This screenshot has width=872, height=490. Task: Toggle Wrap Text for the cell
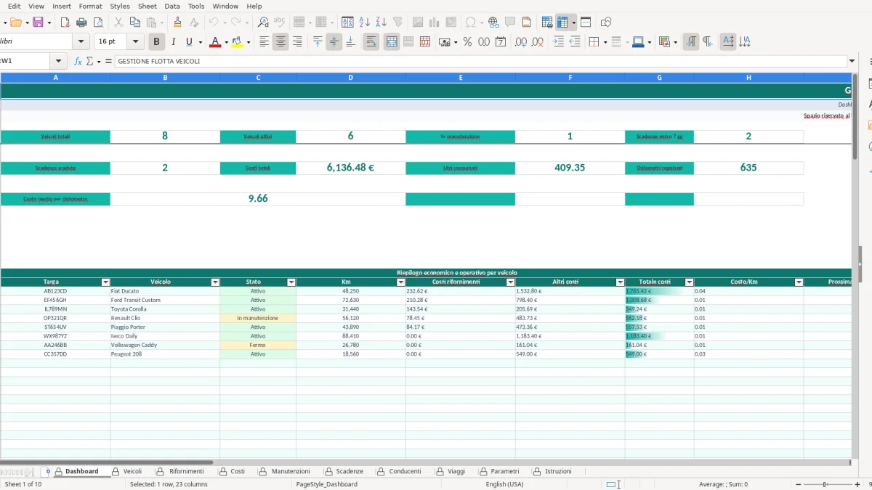(371, 42)
